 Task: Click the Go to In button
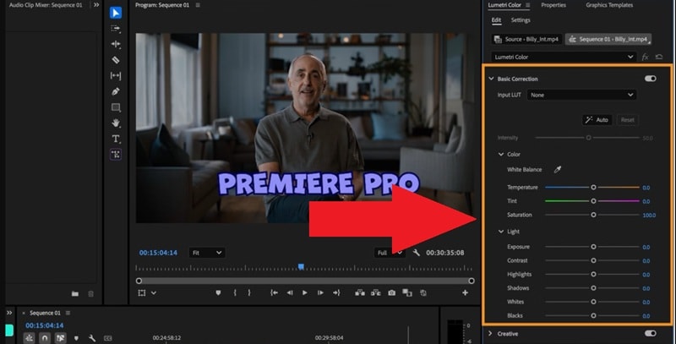click(274, 292)
